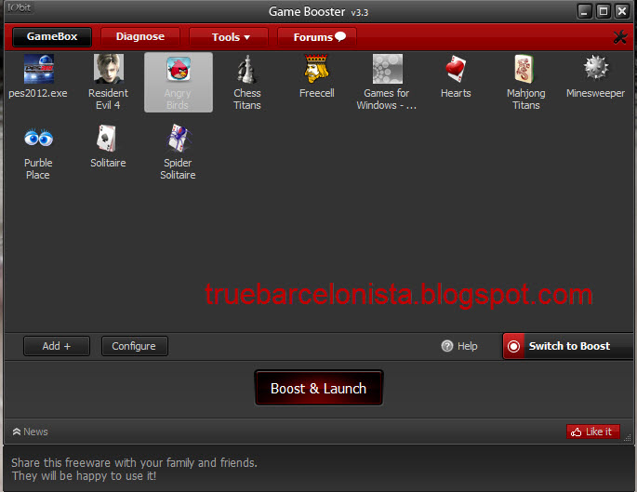
Task: Open the Forums tab
Action: tap(317, 37)
